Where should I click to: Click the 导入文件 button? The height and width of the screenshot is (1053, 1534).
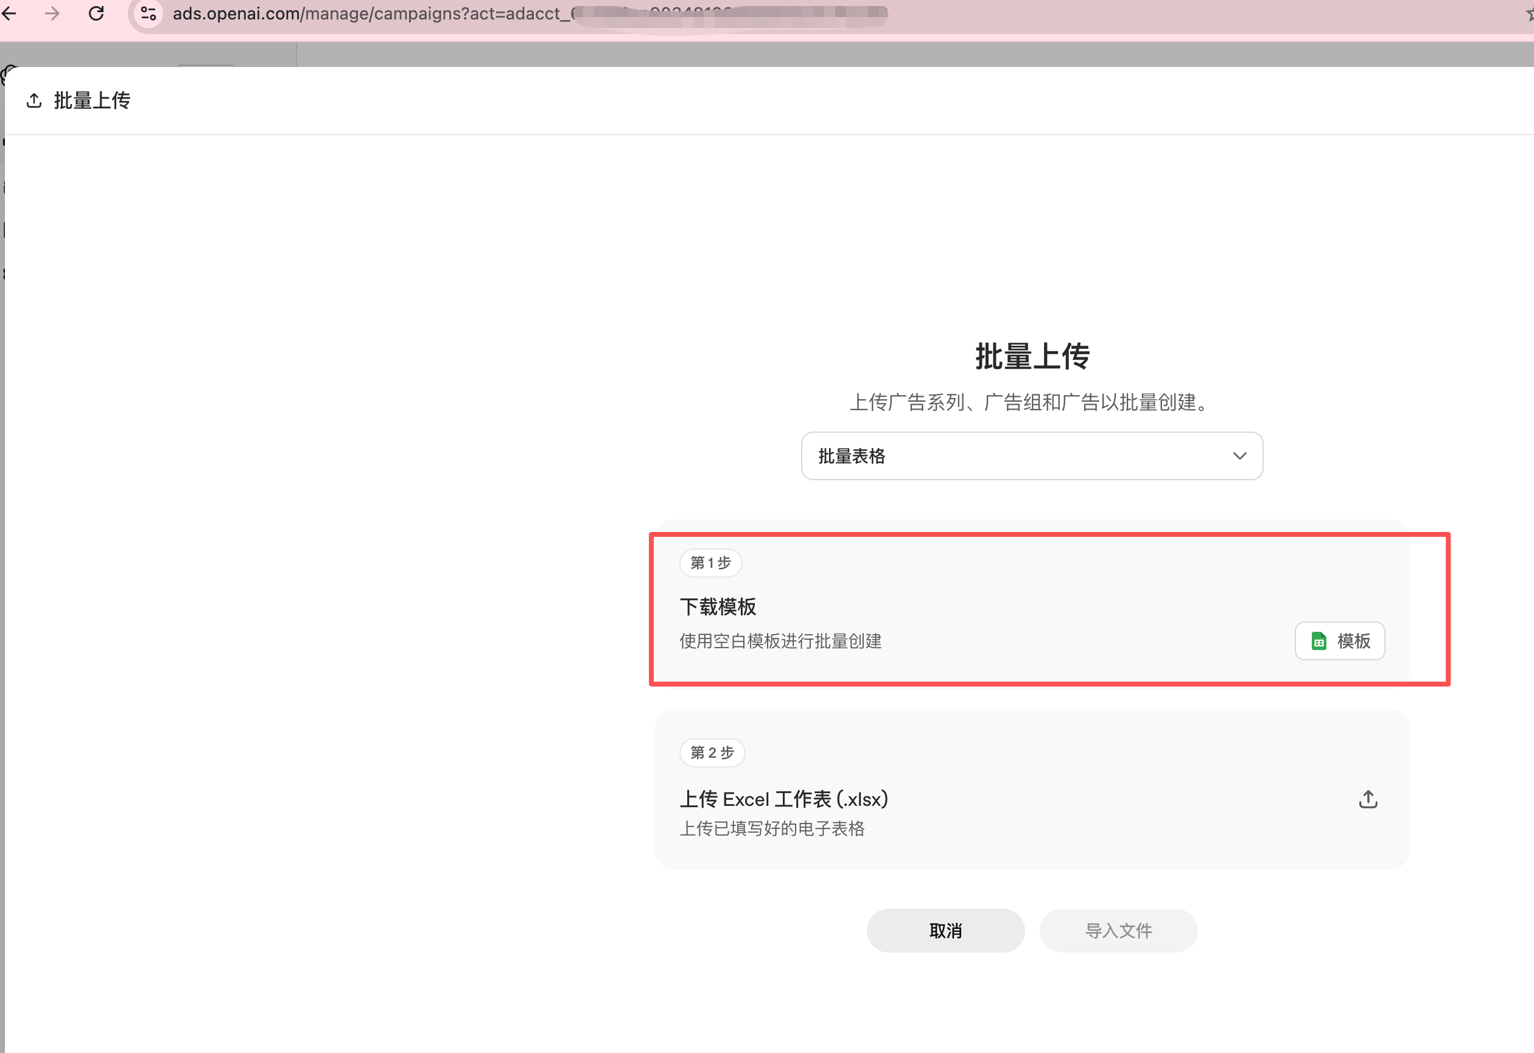tap(1118, 930)
